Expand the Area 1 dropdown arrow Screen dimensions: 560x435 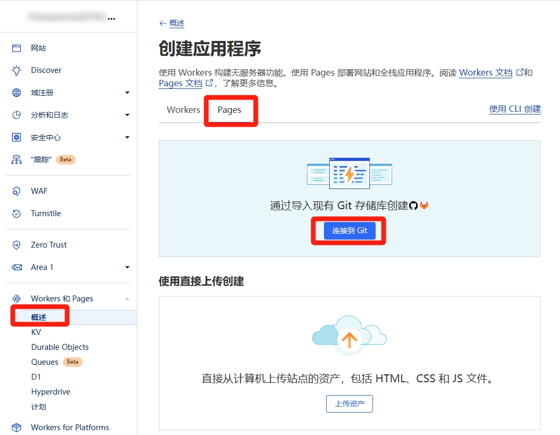(x=127, y=267)
